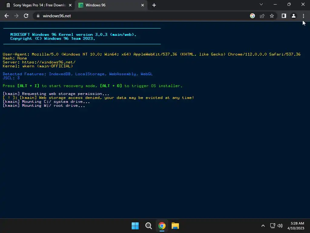The width and height of the screenshot is (310, 233).
Task: Open taskbar Search
Action: tap(148, 226)
